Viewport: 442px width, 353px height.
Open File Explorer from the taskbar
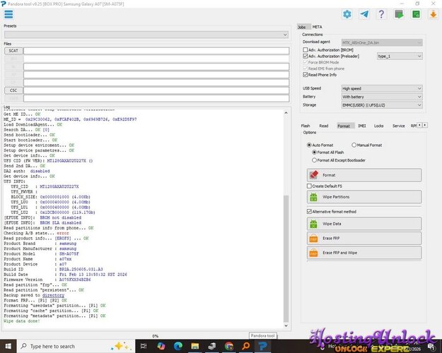[x=195, y=346]
